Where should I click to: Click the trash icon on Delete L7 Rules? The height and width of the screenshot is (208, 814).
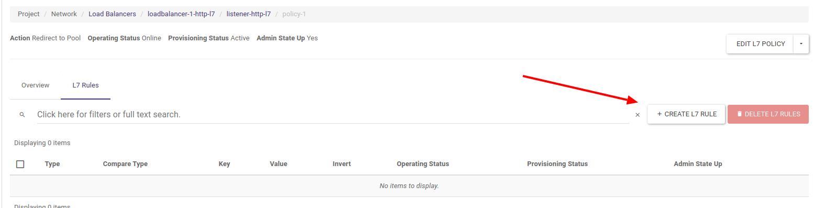pyautogui.click(x=740, y=114)
